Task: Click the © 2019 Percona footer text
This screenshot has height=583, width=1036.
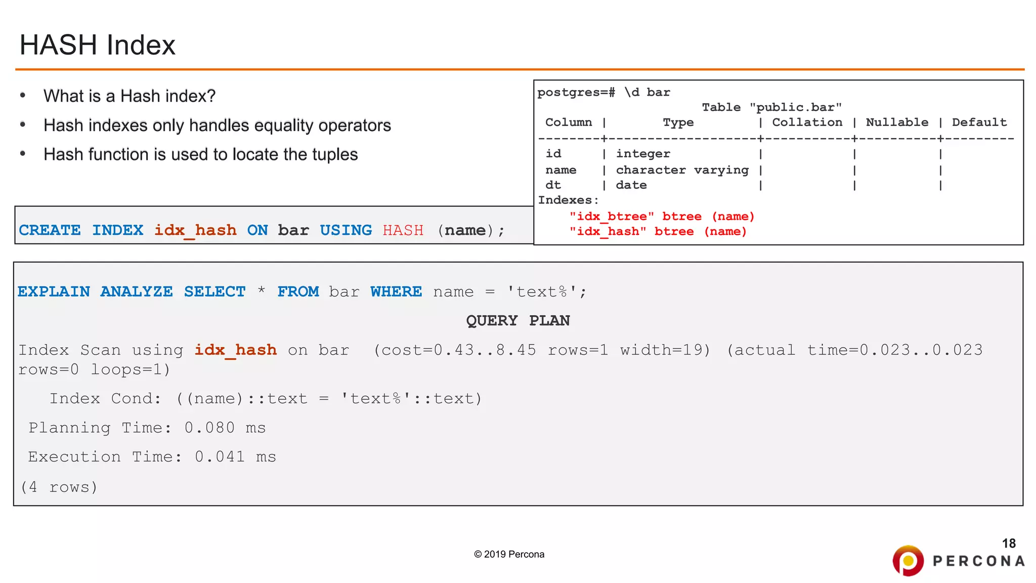Action: [509, 554]
